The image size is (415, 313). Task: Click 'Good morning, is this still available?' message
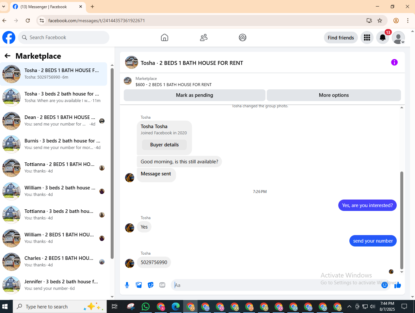(x=179, y=162)
